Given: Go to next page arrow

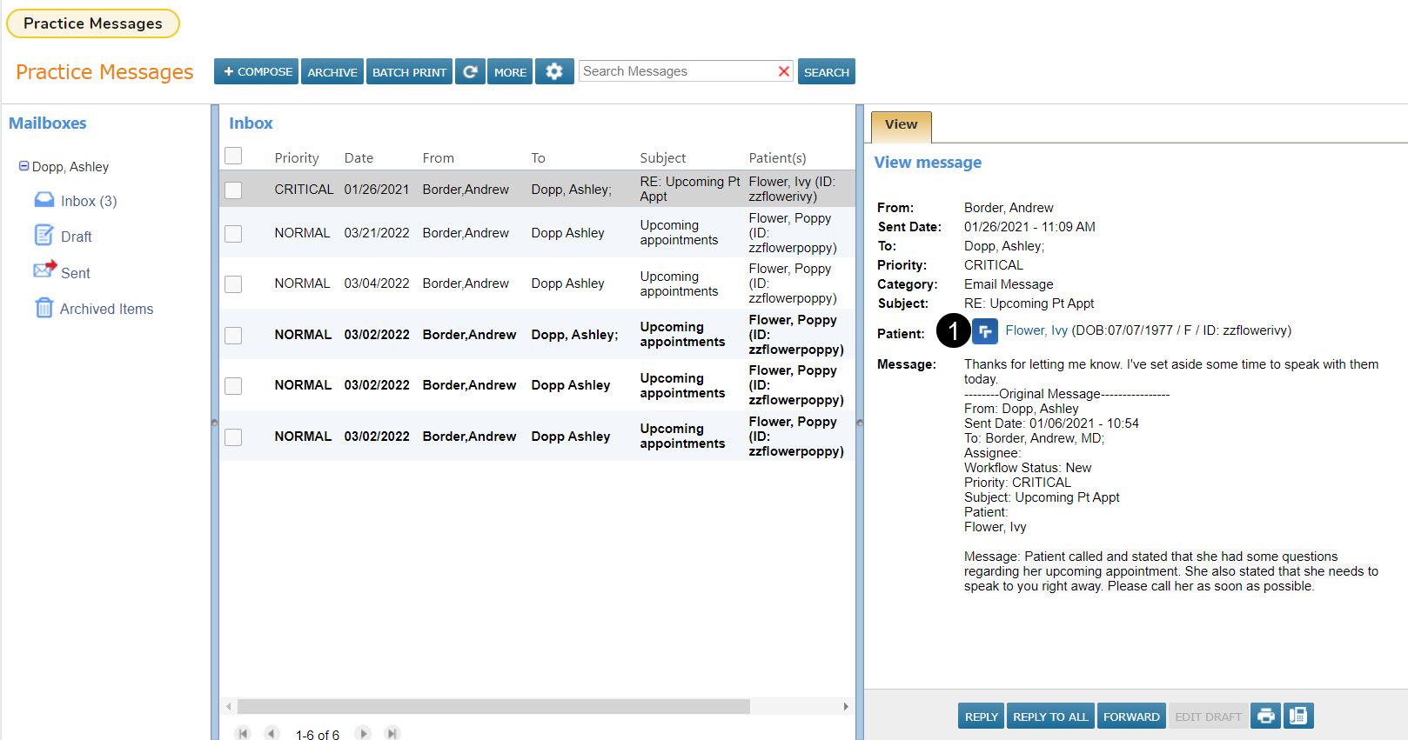Looking at the screenshot, I should click(x=363, y=733).
